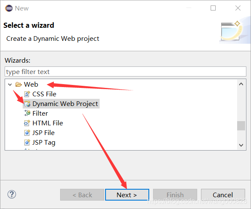Close the New dialog window

coord(238,8)
